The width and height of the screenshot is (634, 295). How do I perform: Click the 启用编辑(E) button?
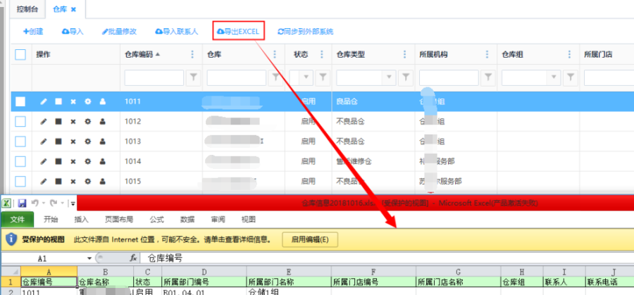pos(310,239)
